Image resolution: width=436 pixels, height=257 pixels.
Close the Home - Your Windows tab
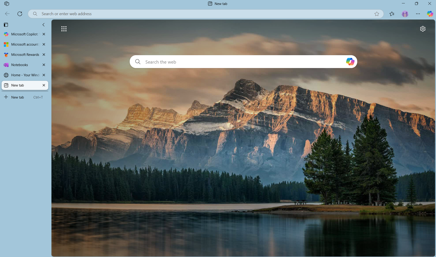[x=44, y=75]
